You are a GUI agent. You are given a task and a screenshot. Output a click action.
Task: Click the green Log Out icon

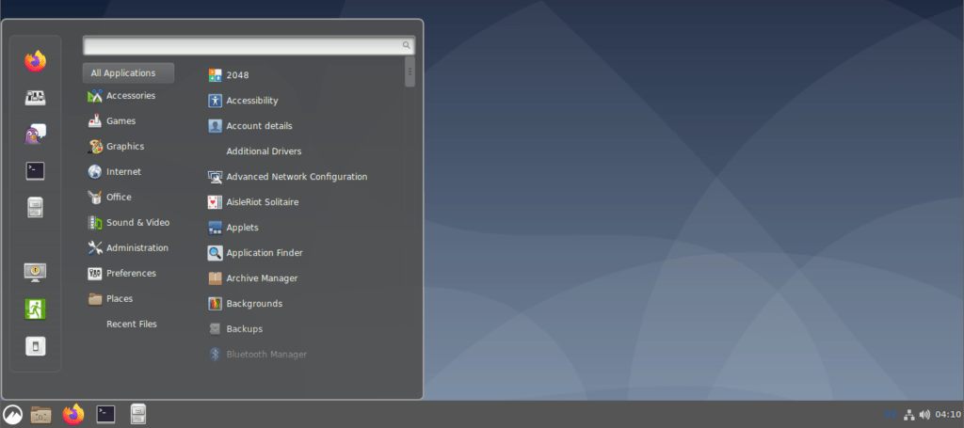click(x=35, y=309)
